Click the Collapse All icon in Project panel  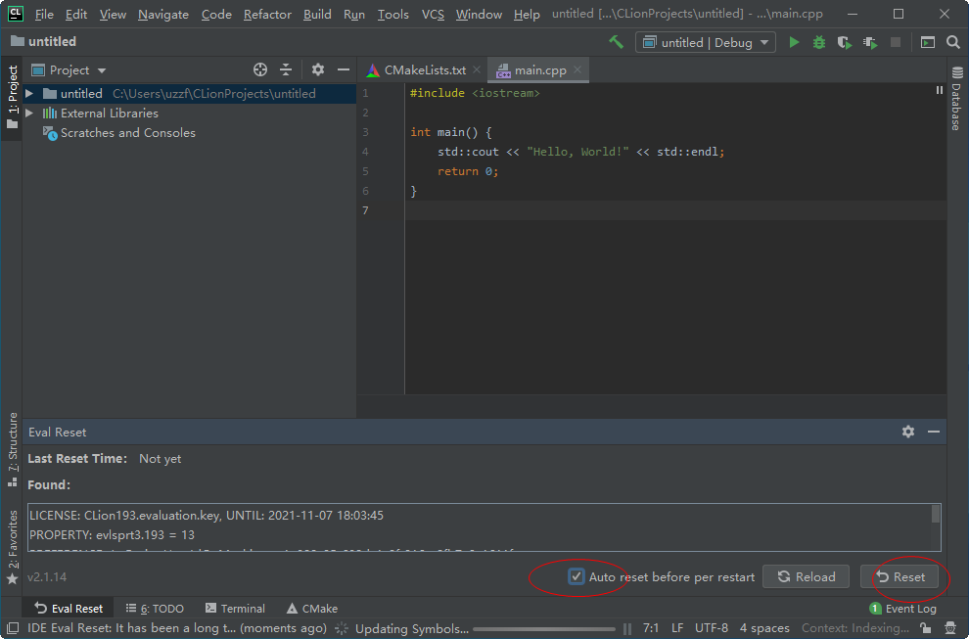click(x=286, y=69)
